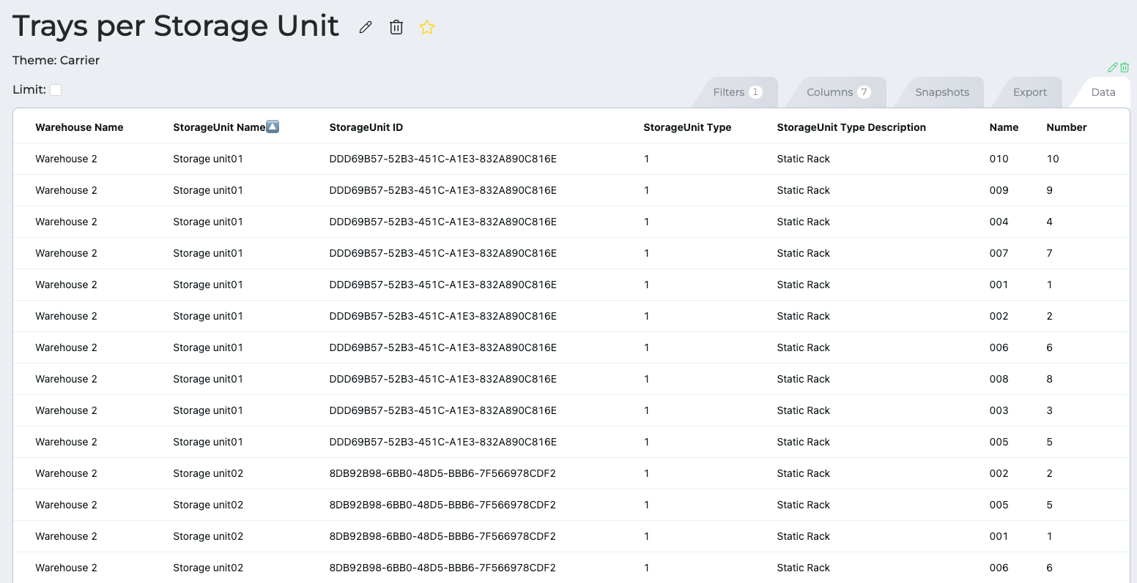
Task: Click the StorageUnit ID column header
Action: (x=366, y=127)
